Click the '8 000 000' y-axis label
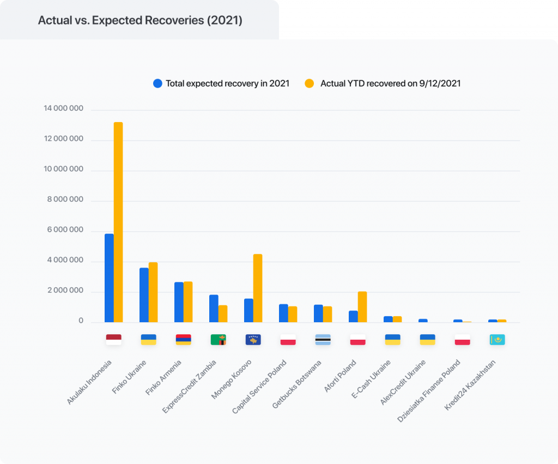Image resolution: width=558 pixels, height=464 pixels. pyautogui.click(x=65, y=199)
